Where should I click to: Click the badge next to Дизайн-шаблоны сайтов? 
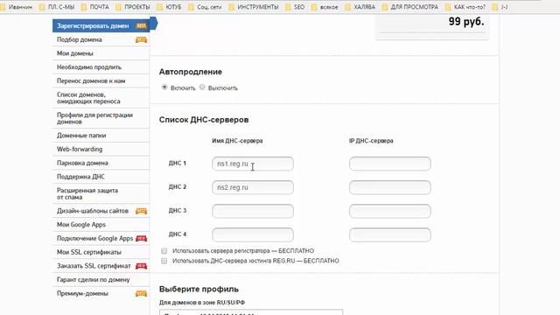[141, 211]
